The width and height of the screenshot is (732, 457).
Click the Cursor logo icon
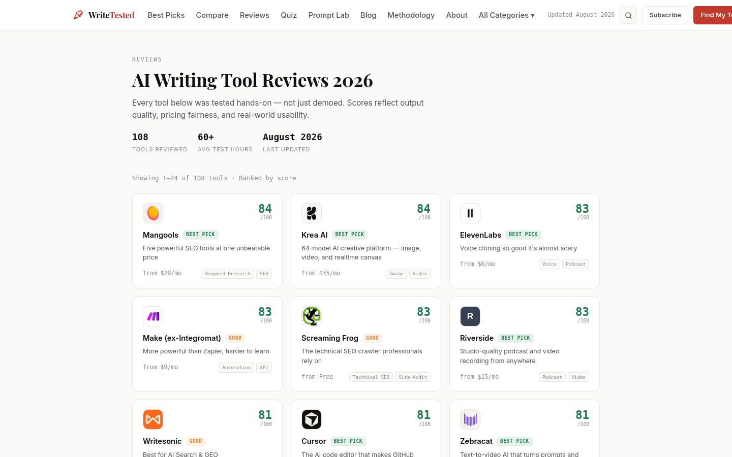click(312, 419)
